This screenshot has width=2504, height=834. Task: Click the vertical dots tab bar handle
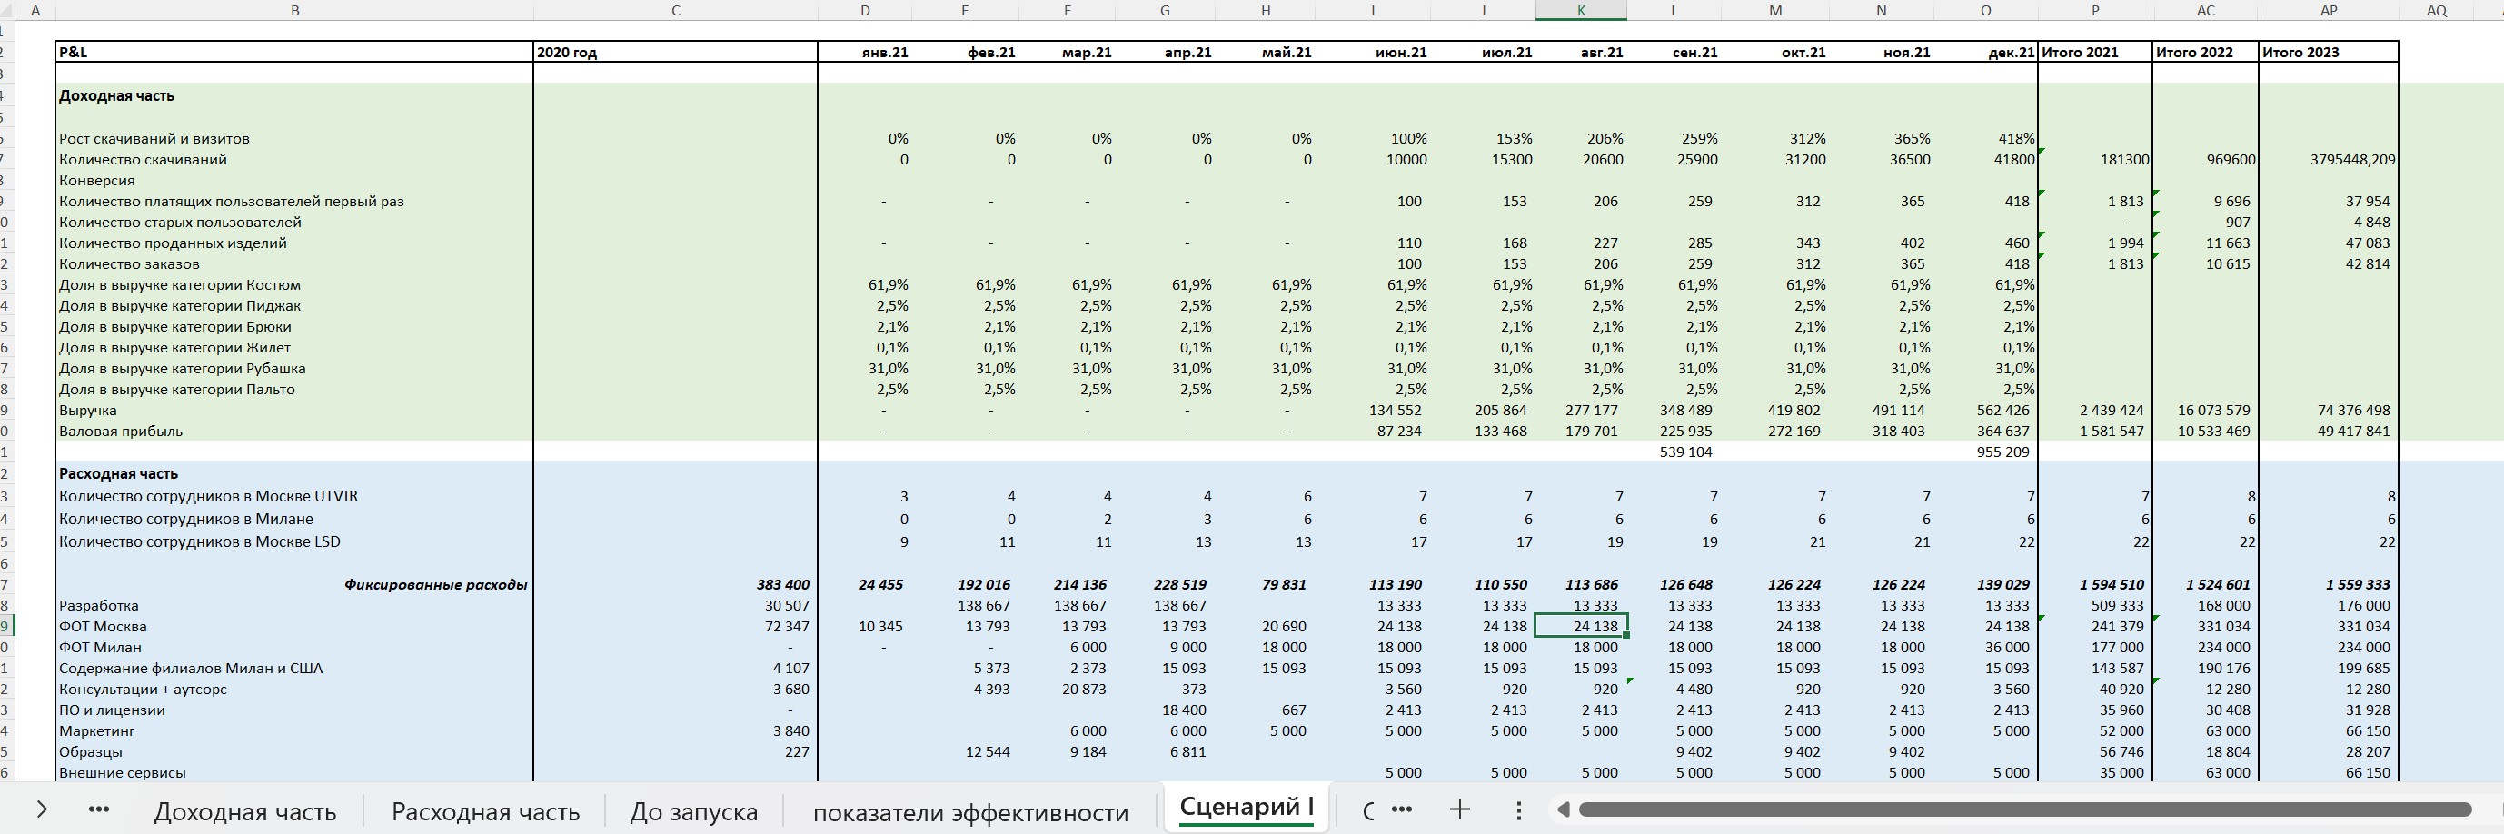coord(1518,809)
